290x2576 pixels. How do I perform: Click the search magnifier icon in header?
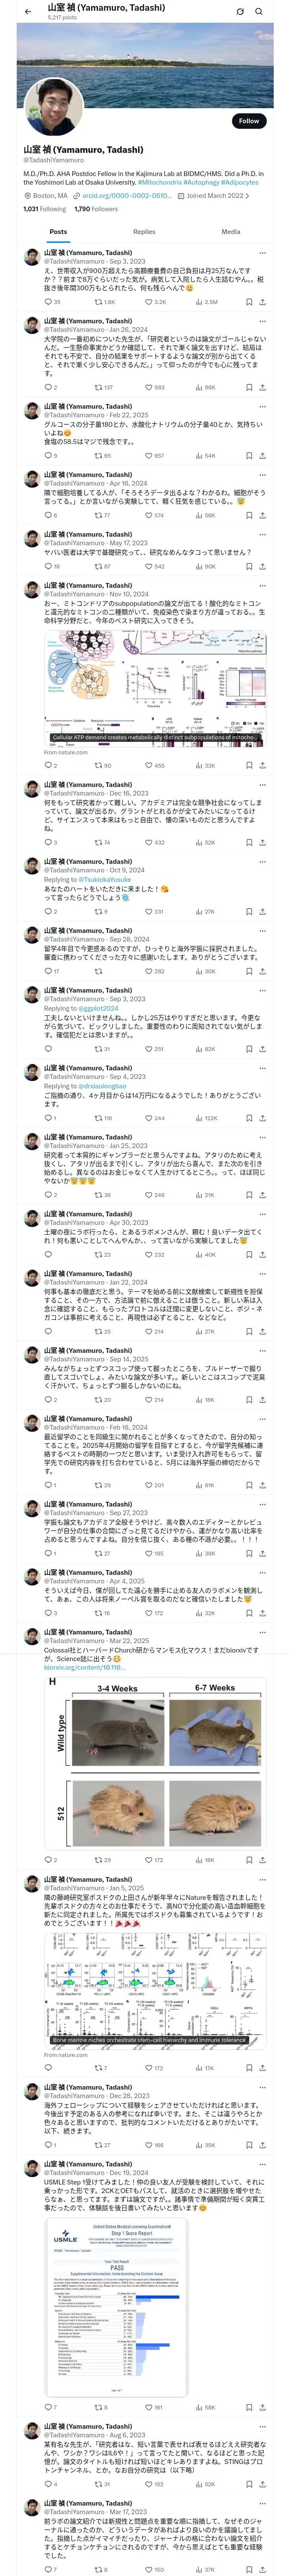coord(259,11)
